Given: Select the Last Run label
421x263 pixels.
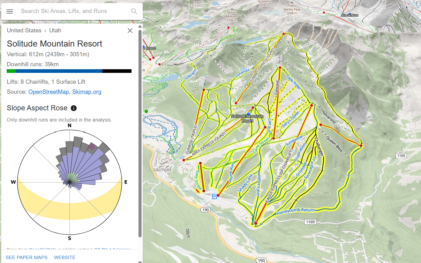Looking at the screenshot, I should coord(269,126).
